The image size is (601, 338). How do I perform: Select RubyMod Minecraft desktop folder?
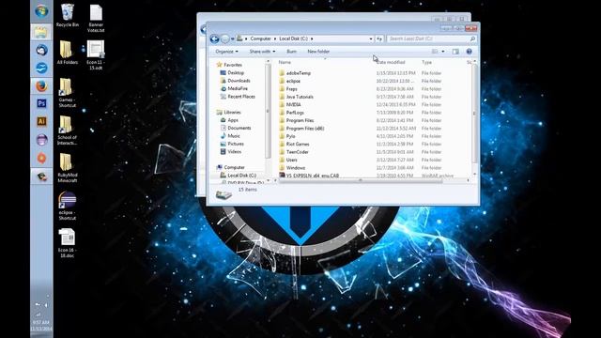pos(68,168)
